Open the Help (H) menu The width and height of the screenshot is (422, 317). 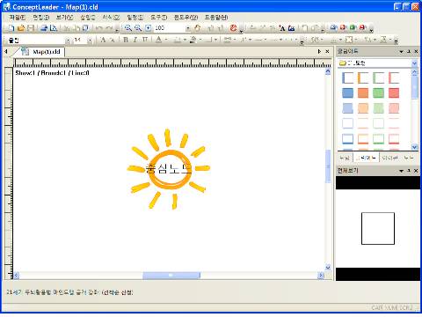pyautogui.click(x=216, y=18)
